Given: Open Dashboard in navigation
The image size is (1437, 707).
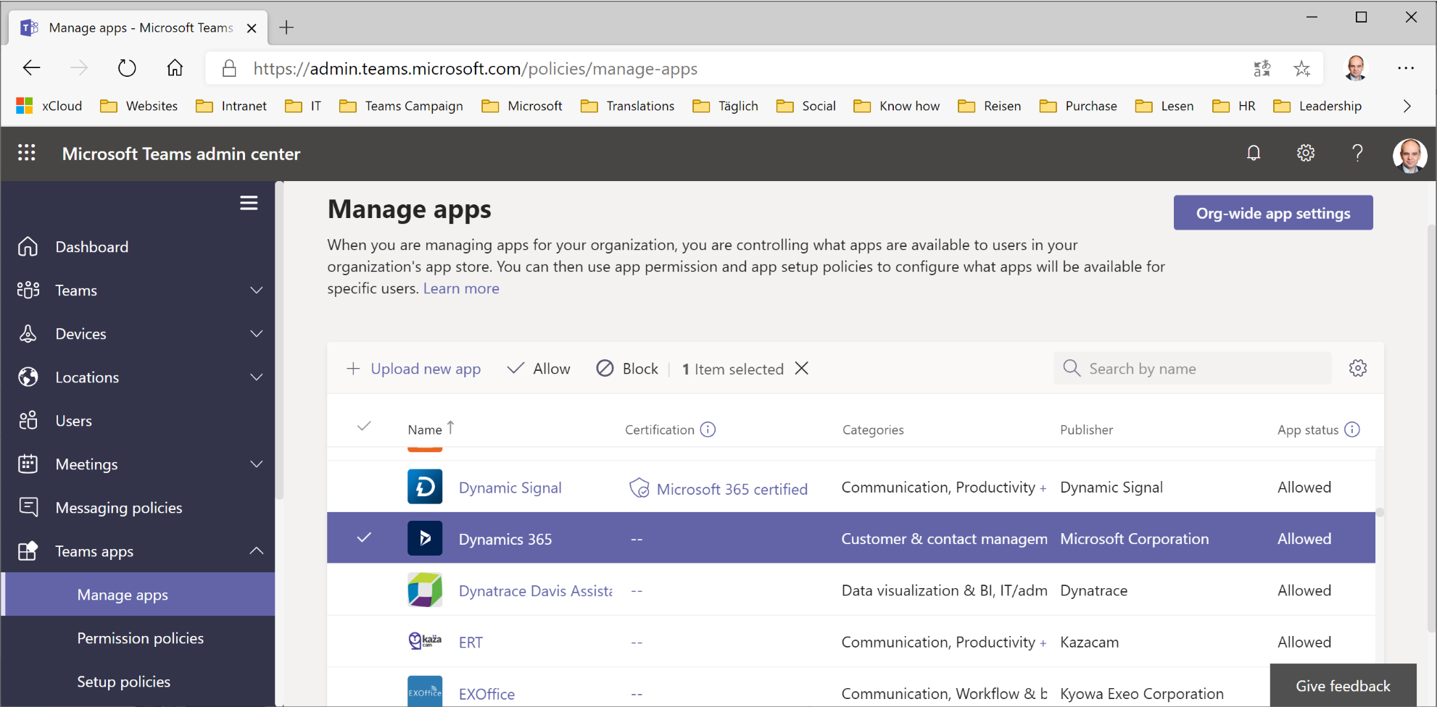Looking at the screenshot, I should pos(138,246).
